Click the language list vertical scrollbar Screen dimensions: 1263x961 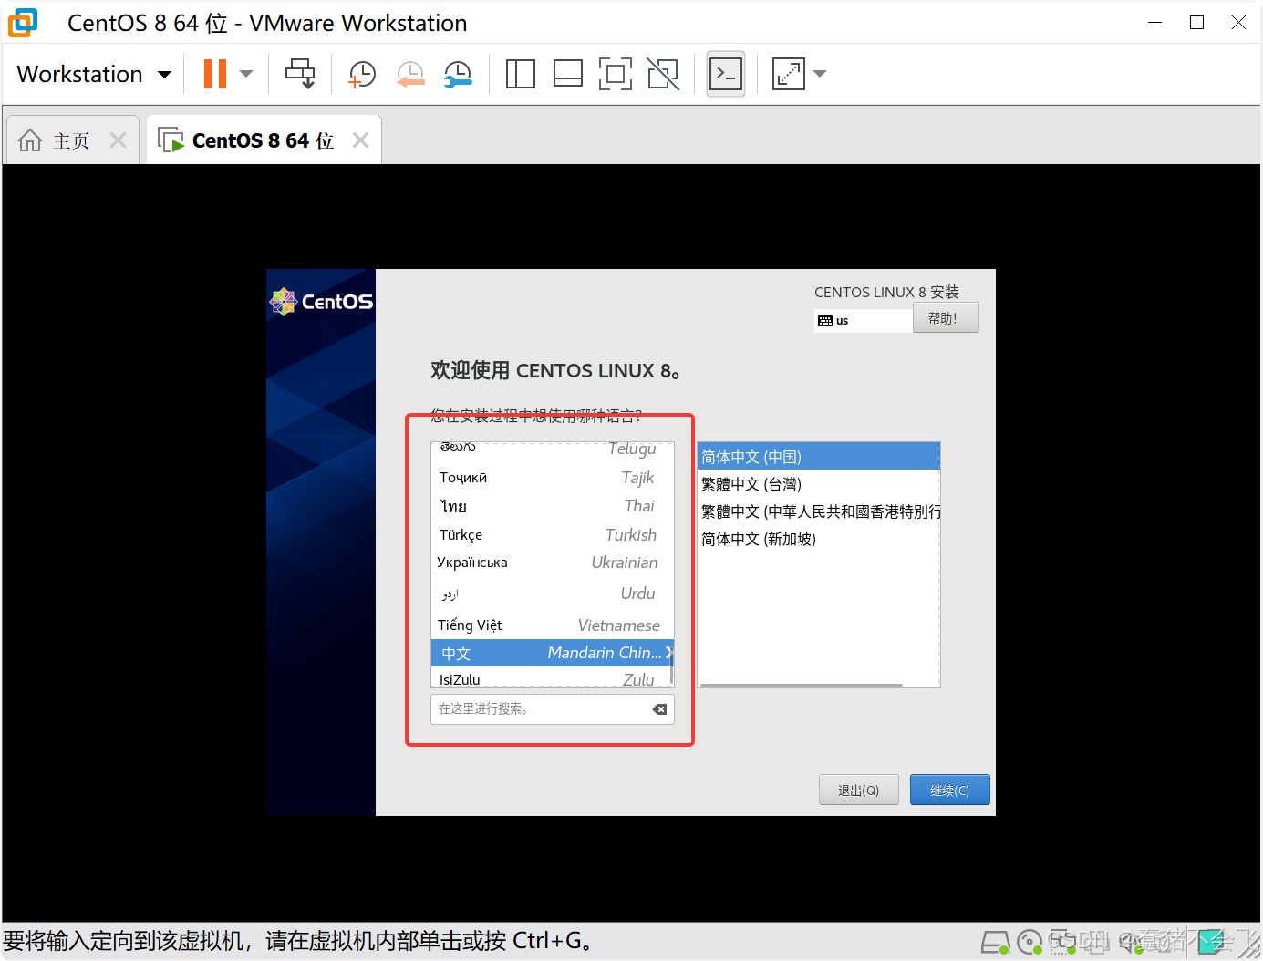click(x=672, y=666)
